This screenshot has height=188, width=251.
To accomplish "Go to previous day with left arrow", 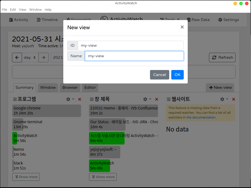I will point(17,57).
